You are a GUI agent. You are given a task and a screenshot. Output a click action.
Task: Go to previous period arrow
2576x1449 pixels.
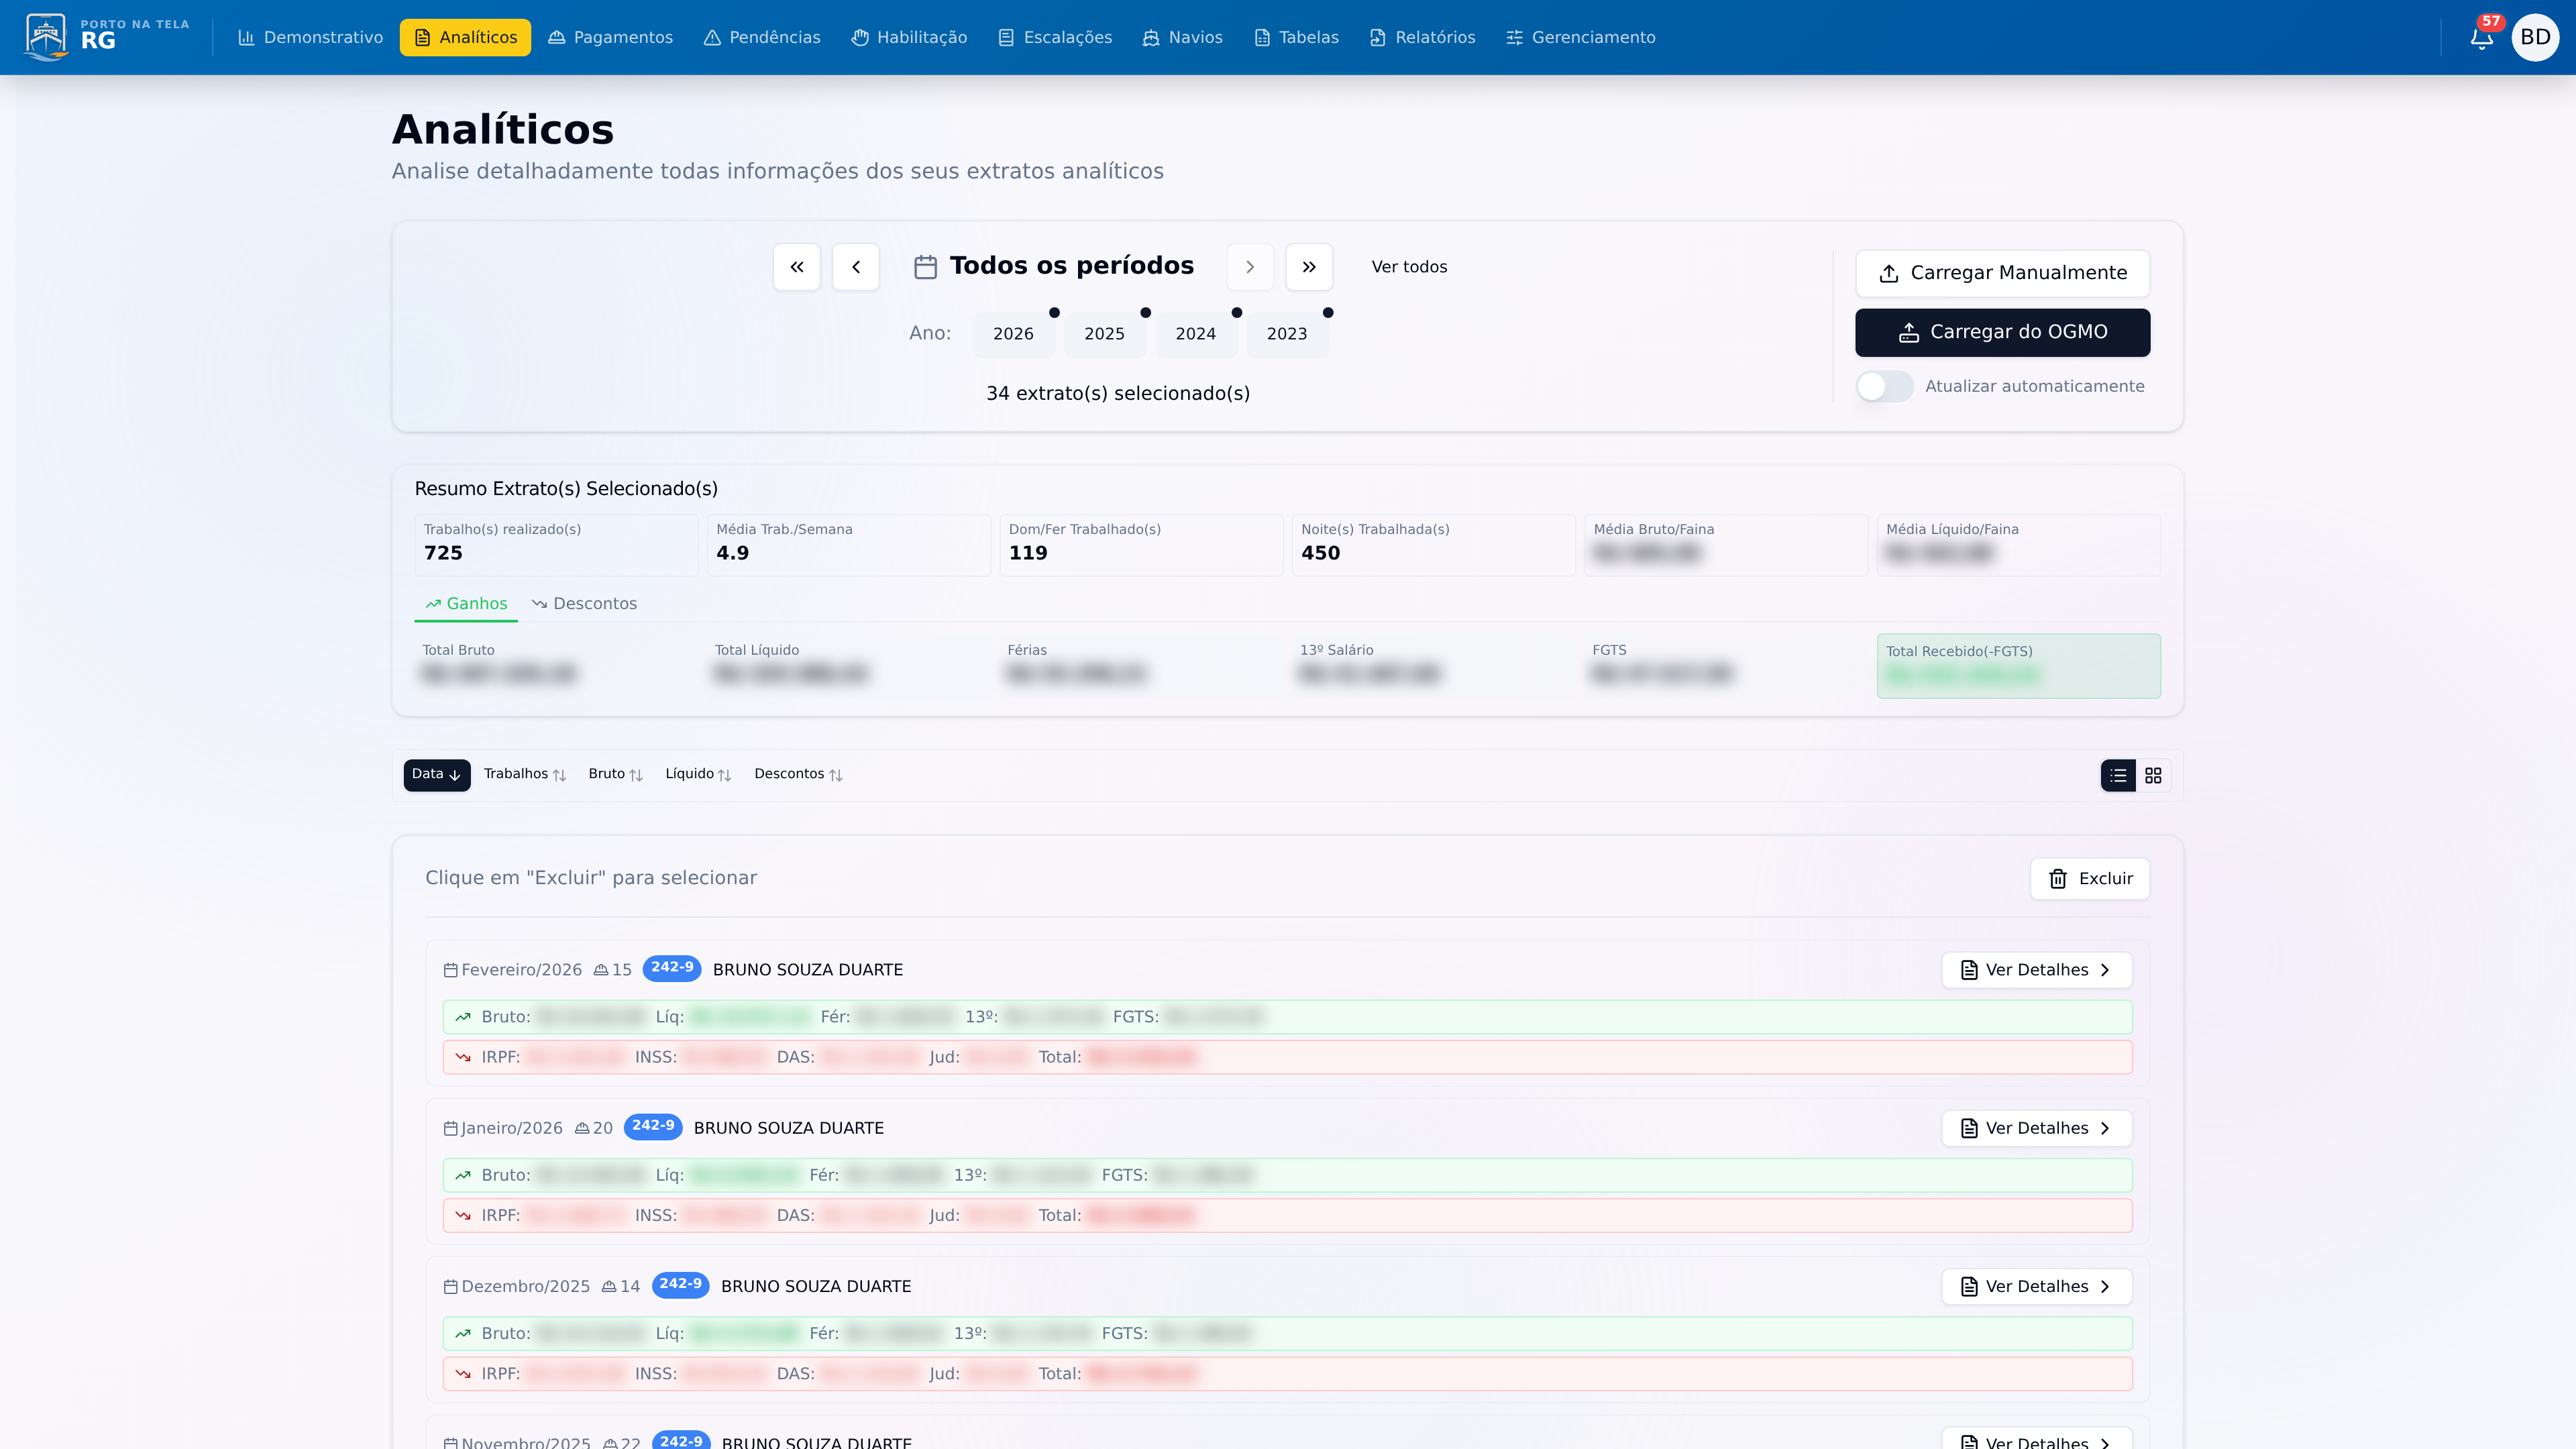(855, 267)
